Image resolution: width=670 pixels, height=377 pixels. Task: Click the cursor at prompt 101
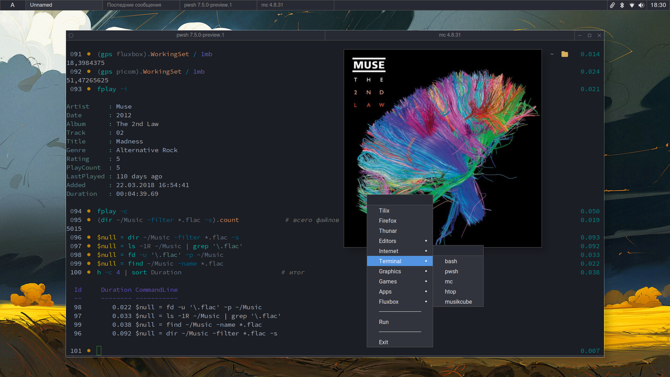pyautogui.click(x=99, y=350)
